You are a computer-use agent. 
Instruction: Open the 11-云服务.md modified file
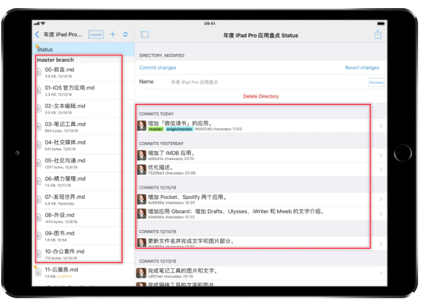[61, 272]
